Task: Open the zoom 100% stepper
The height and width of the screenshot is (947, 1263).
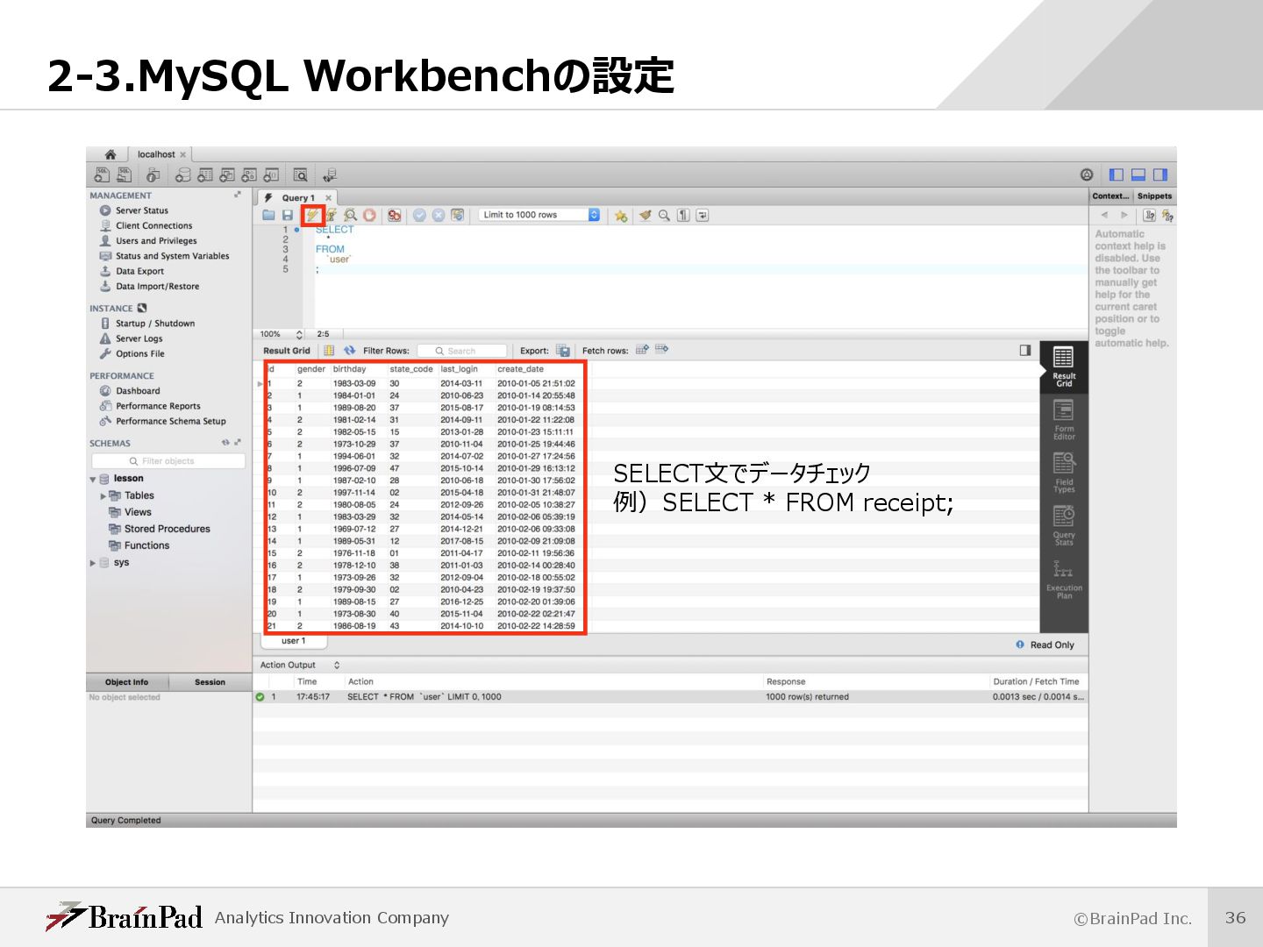Action: 299,334
